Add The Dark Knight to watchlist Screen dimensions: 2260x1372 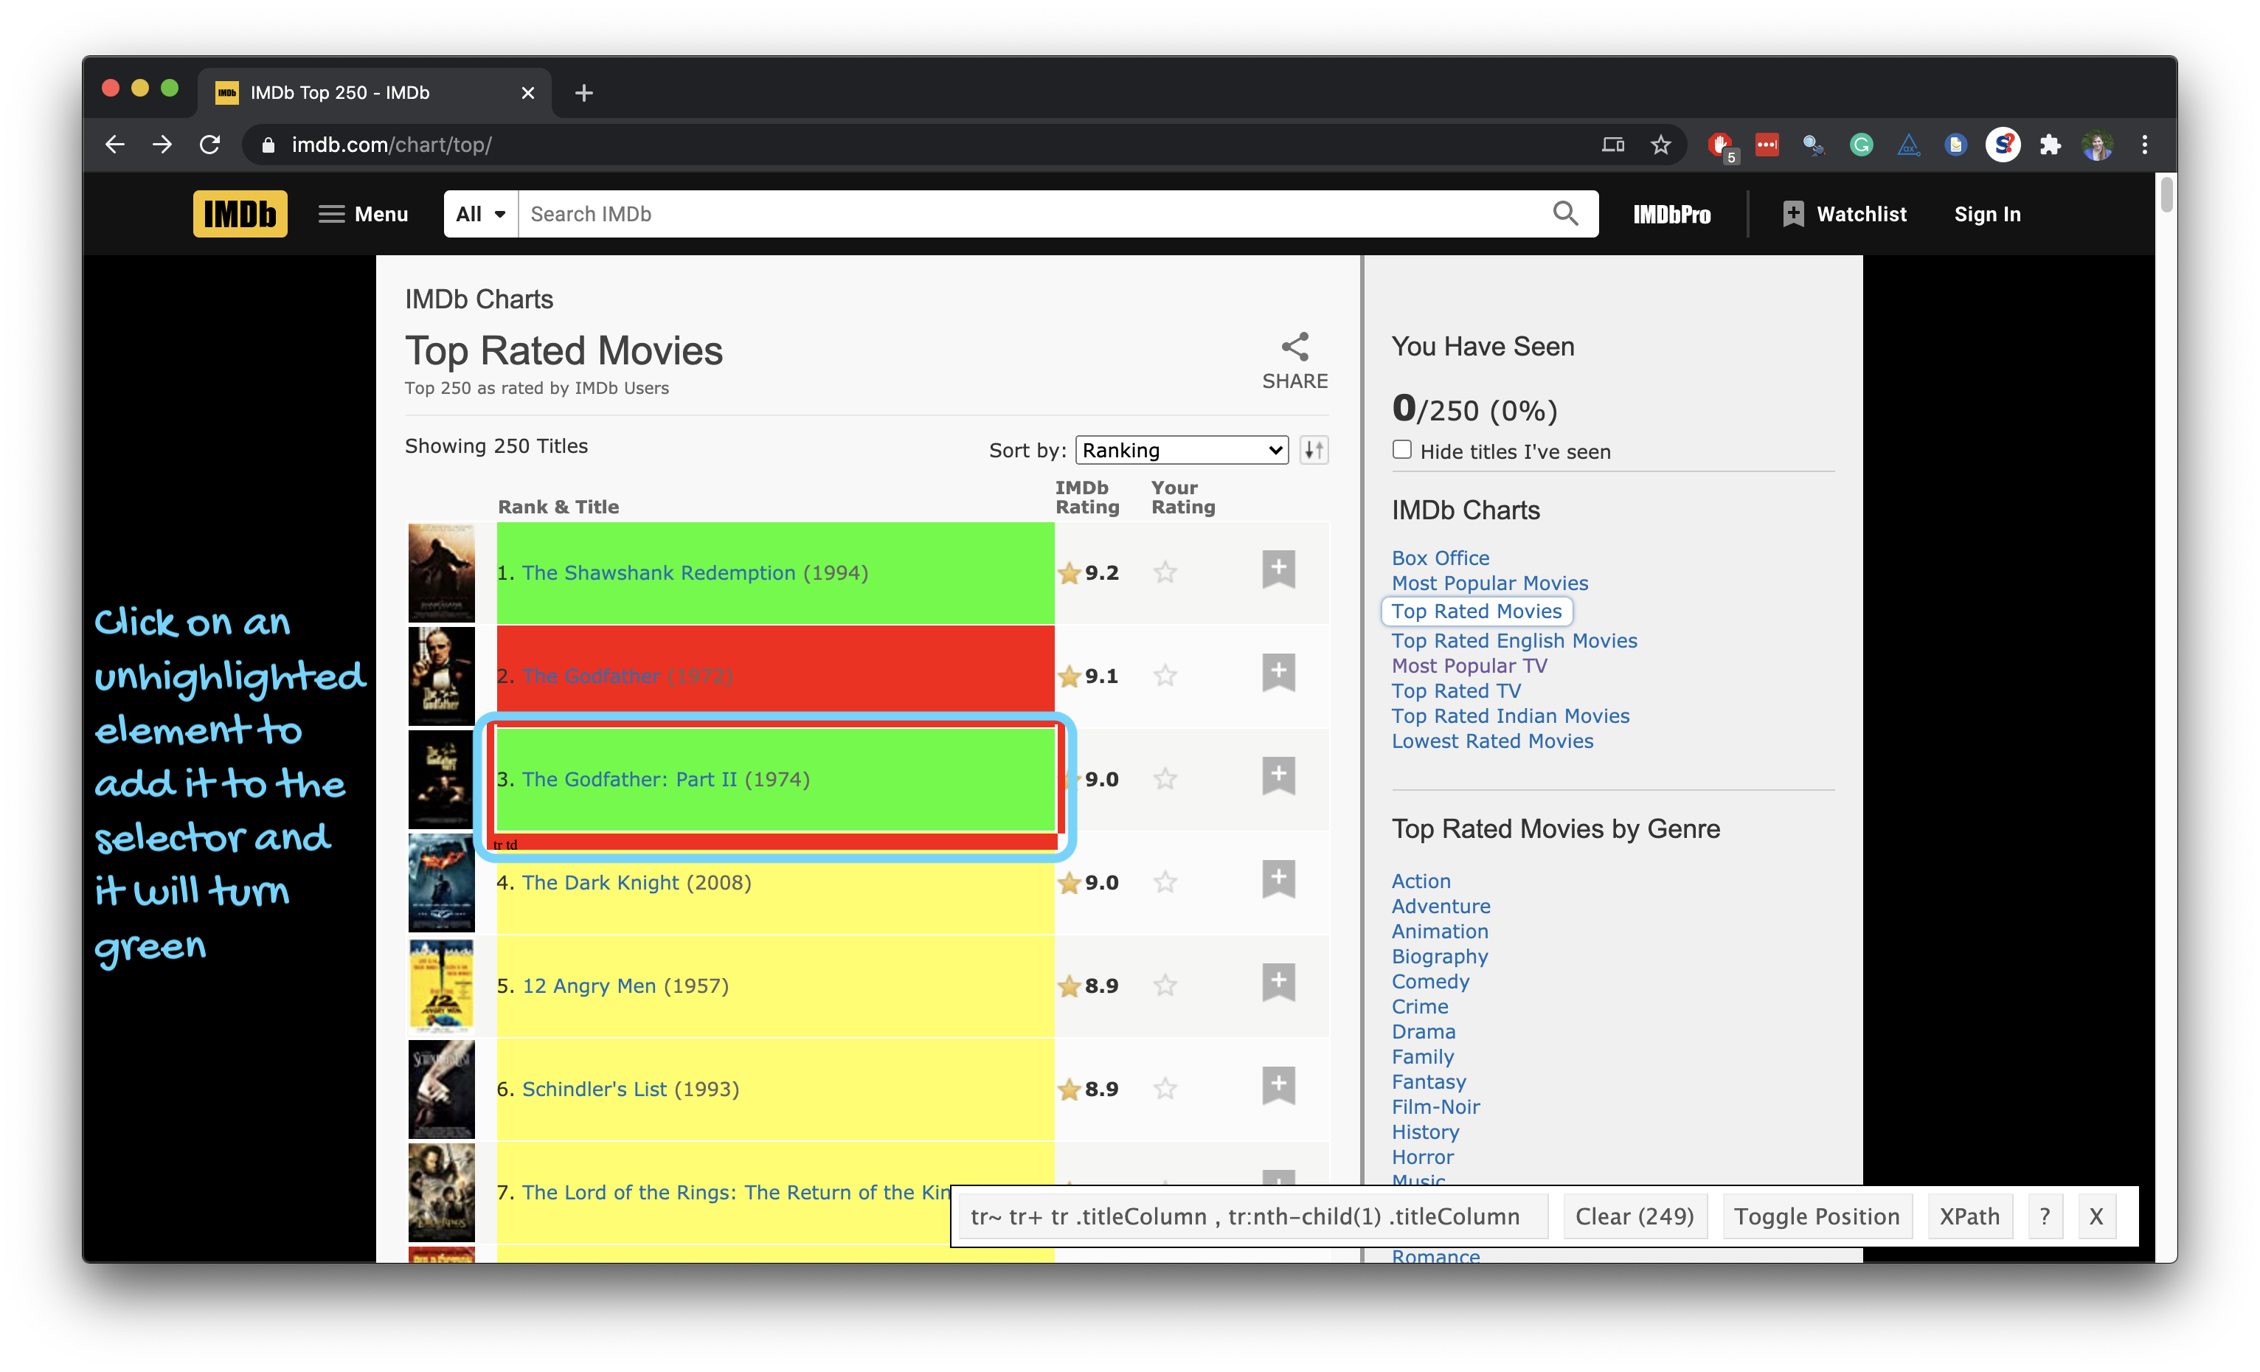pos(1278,879)
